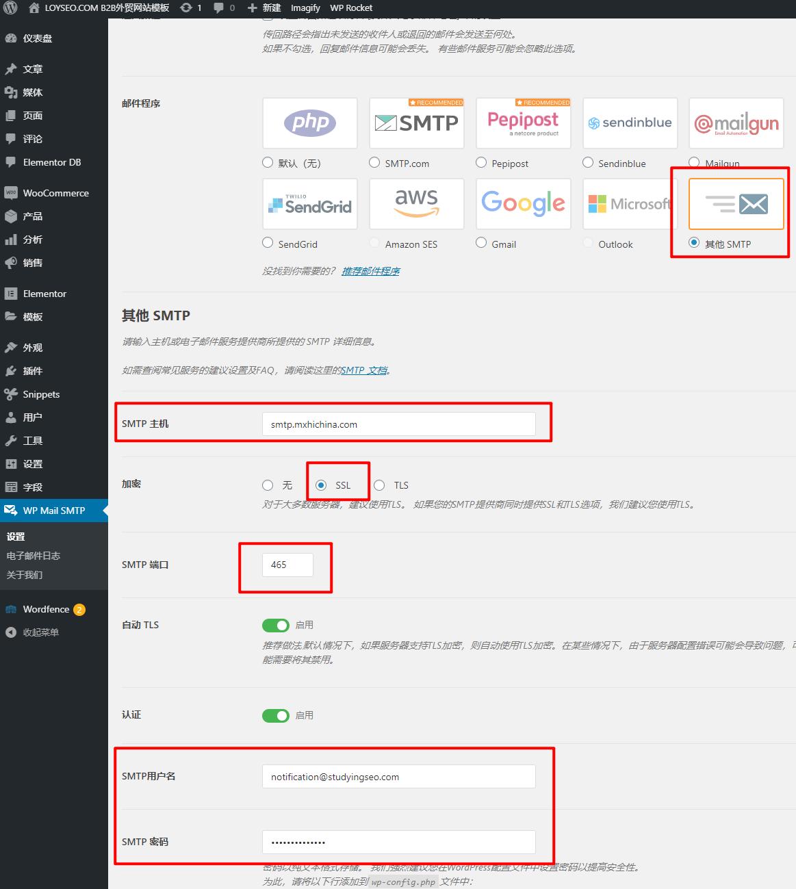Open the Snippets plugin menu
The height and width of the screenshot is (889, 796).
[x=41, y=394]
